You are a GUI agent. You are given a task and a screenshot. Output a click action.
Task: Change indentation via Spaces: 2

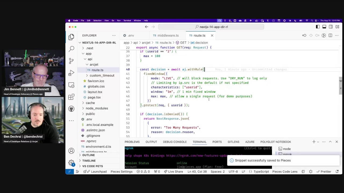coord(218,172)
